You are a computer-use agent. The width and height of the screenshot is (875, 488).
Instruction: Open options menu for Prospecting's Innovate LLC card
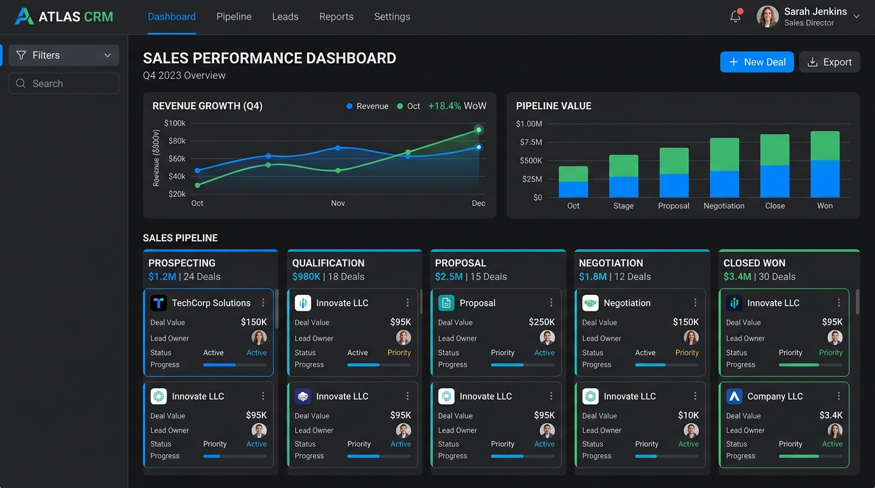263,396
